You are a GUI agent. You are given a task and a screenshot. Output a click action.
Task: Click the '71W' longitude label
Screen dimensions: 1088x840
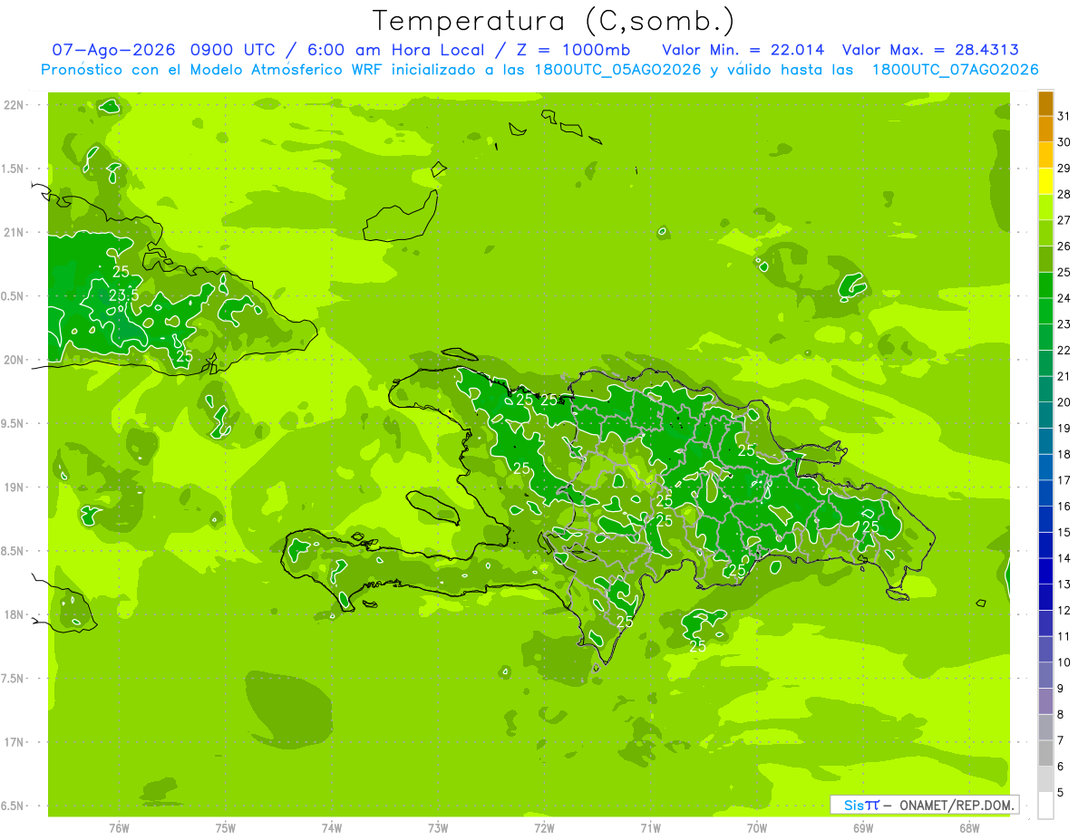650,827
